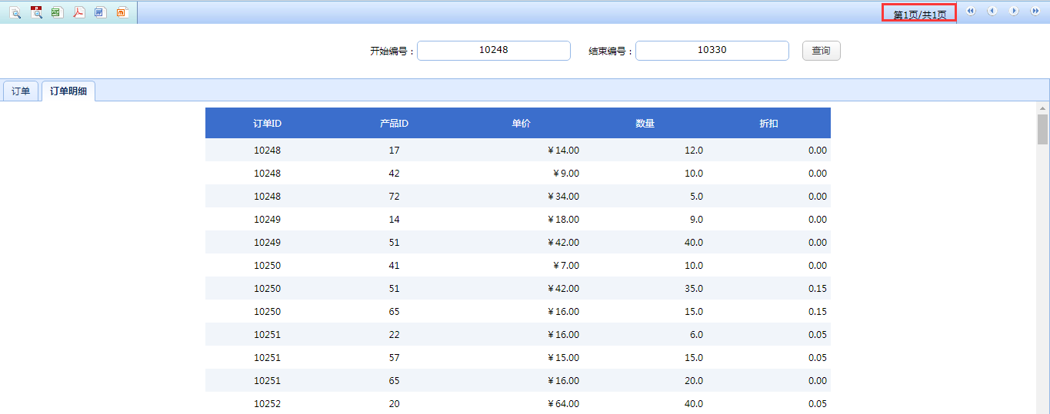Screen dimensions: 1050x414
Task: Focus the 开始编号 input field
Action: pyautogui.click(x=494, y=51)
